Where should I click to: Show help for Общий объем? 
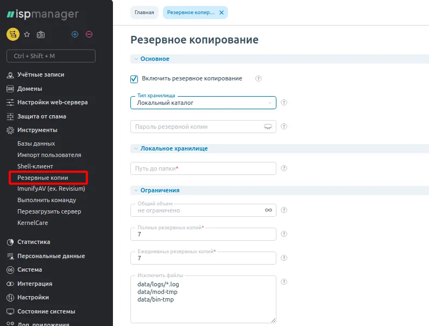point(284,210)
